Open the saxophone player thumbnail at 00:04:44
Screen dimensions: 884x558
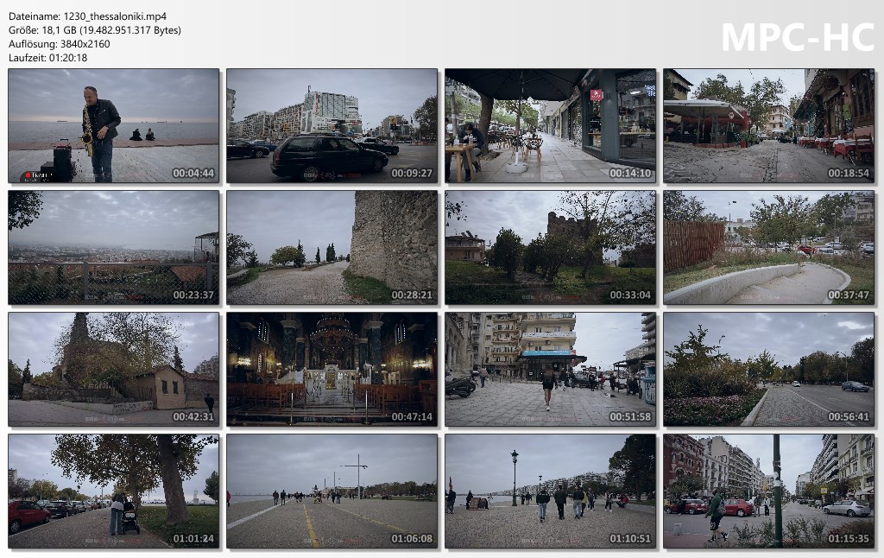(x=113, y=126)
